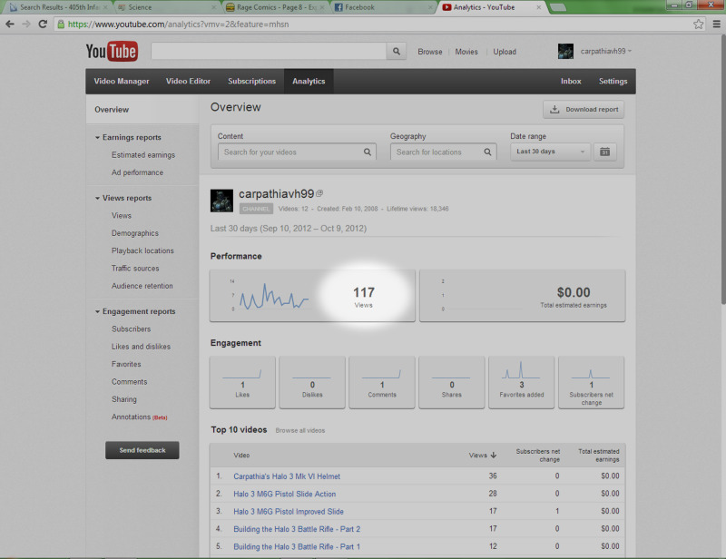Open Carpathia's Halo 3 Mk VI Helmet video
The image size is (726, 559).
tap(287, 476)
